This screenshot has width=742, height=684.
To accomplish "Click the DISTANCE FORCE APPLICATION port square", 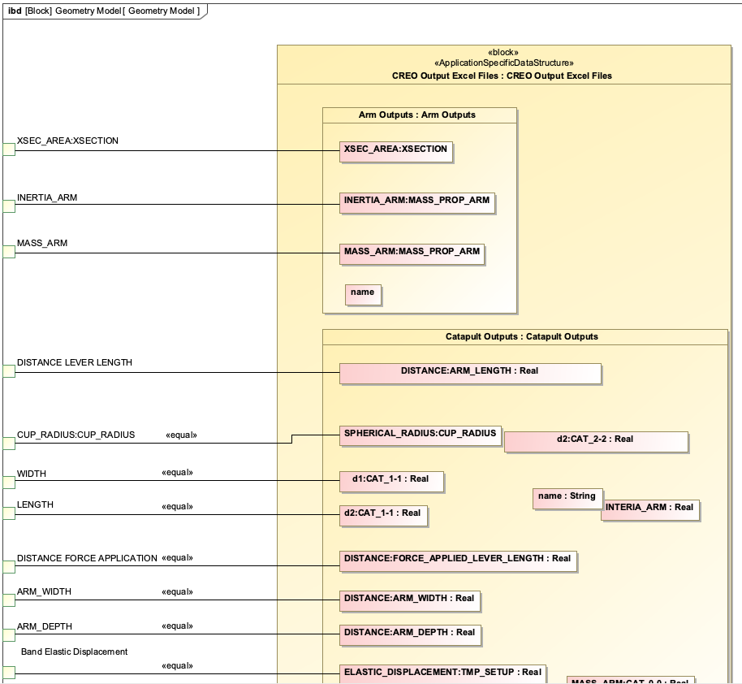I will coord(9,567).
